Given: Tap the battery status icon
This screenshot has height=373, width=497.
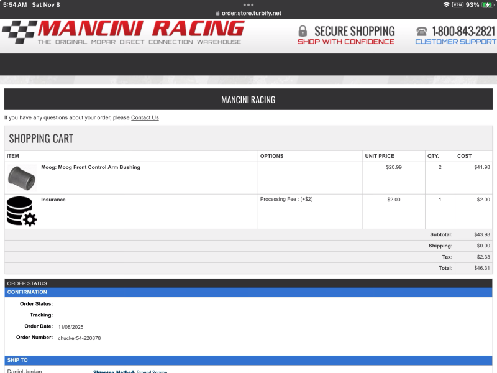Looking at the screenshot, I should (x=488, y=5).
